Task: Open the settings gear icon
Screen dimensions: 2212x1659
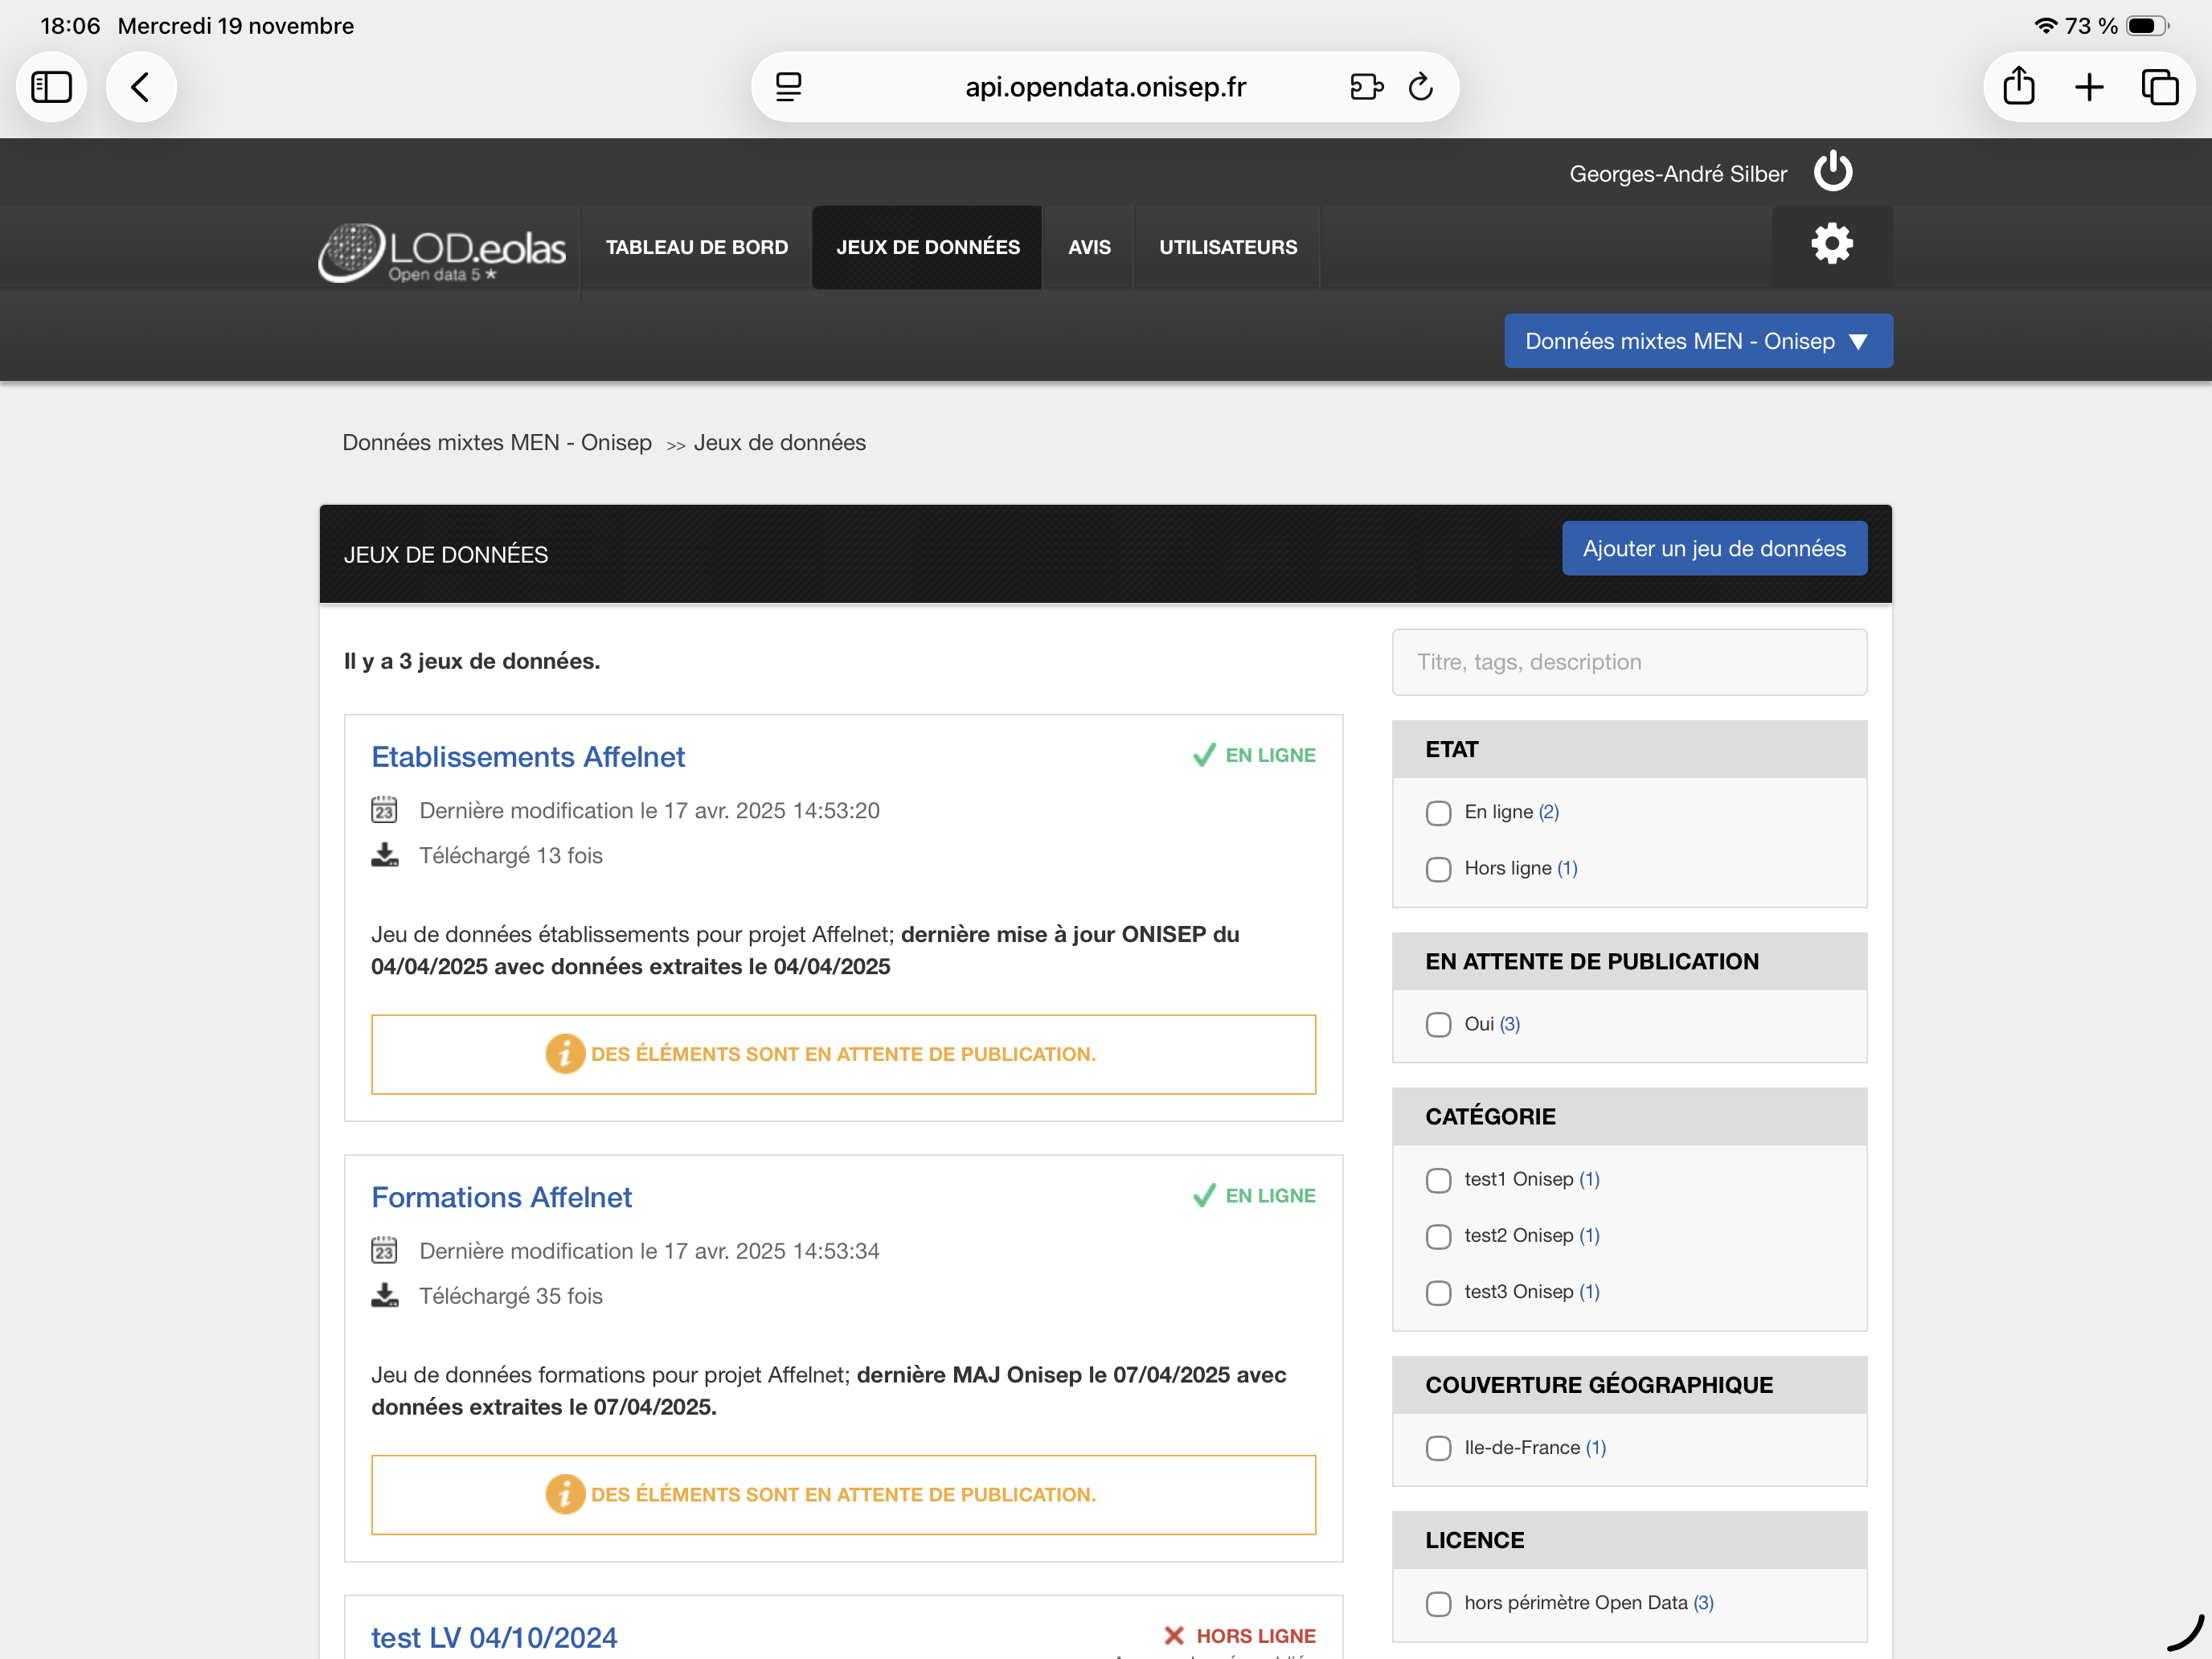Action: 1831,245
